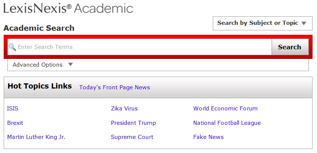Focus the Enter Search Terms field
The image size is (317, 153).
pos(140,47)
